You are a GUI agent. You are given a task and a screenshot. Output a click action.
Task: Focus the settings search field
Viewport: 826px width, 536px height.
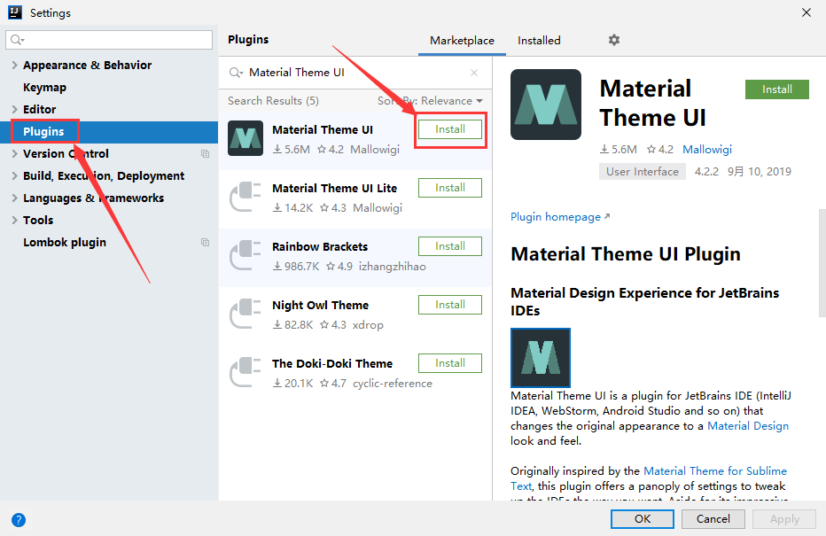[x=109, y=40]
